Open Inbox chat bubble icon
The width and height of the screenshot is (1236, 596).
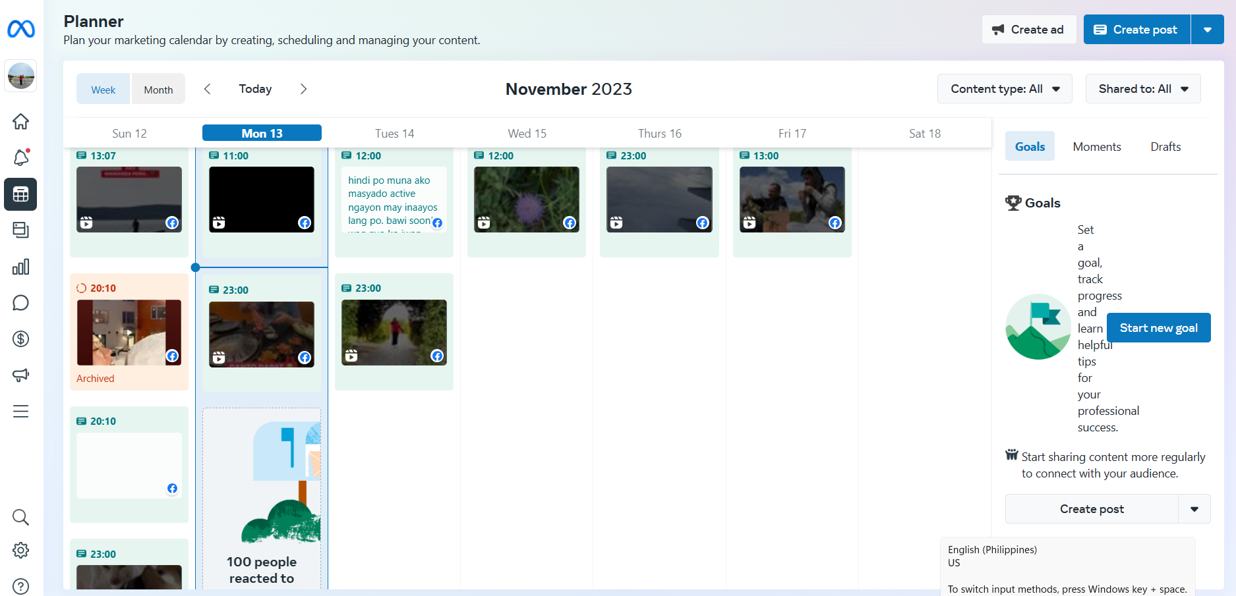point(21,303)
